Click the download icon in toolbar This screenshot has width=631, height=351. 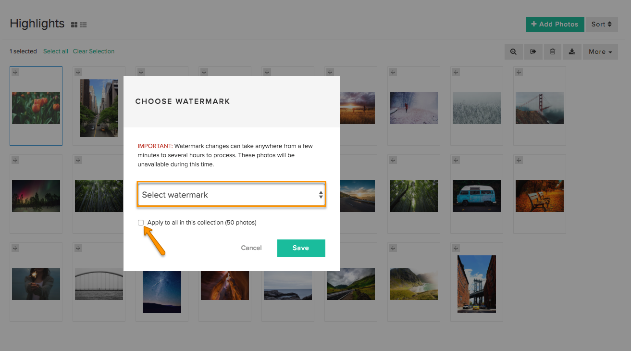(x=572, y=52)
